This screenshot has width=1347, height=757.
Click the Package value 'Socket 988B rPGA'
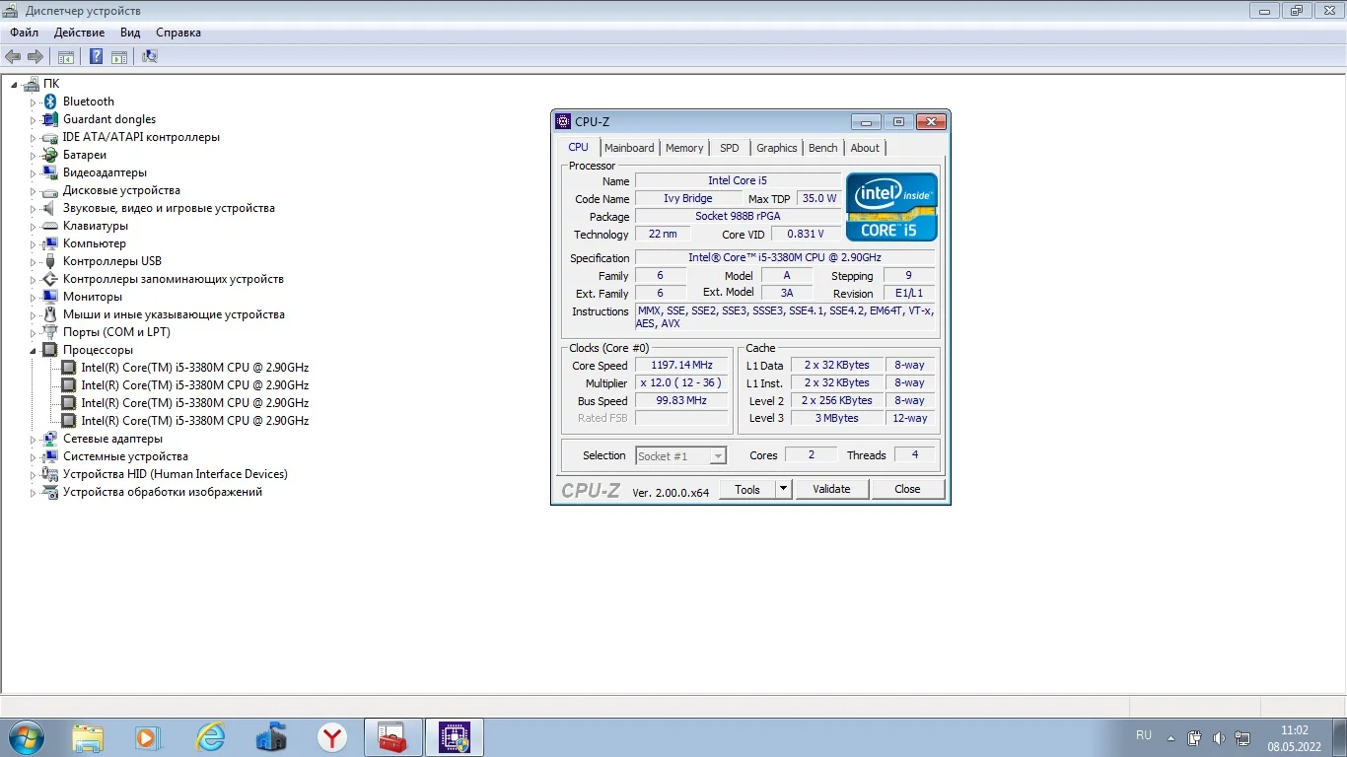point(738,216)
